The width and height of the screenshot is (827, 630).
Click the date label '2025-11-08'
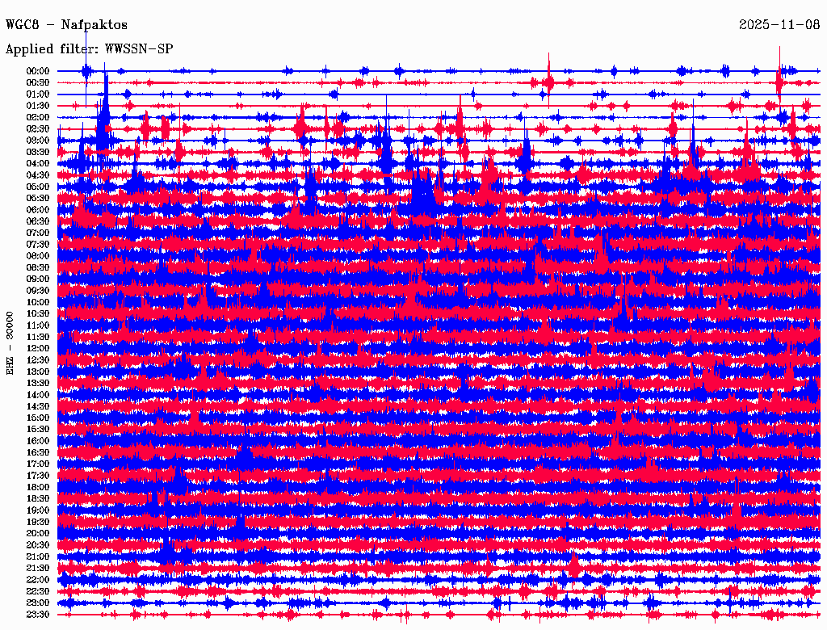(779, 25)
